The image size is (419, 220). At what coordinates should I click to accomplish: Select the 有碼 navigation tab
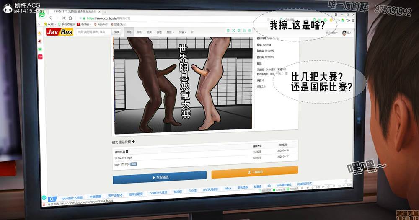(129, 32)
